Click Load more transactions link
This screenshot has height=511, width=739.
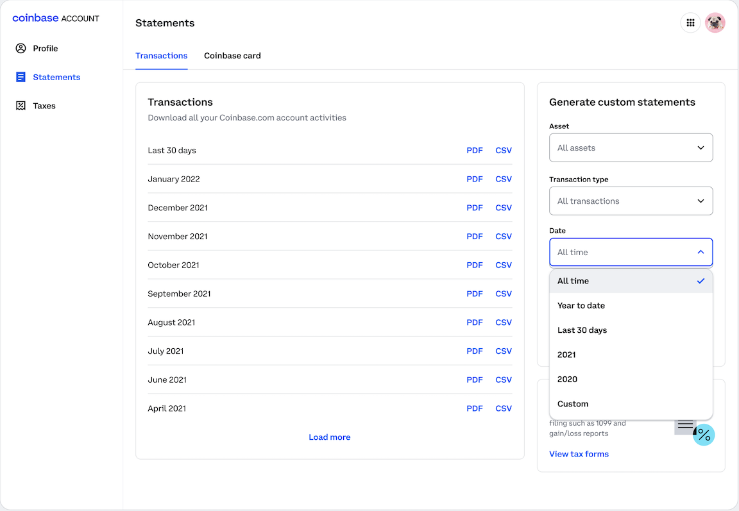330,437
